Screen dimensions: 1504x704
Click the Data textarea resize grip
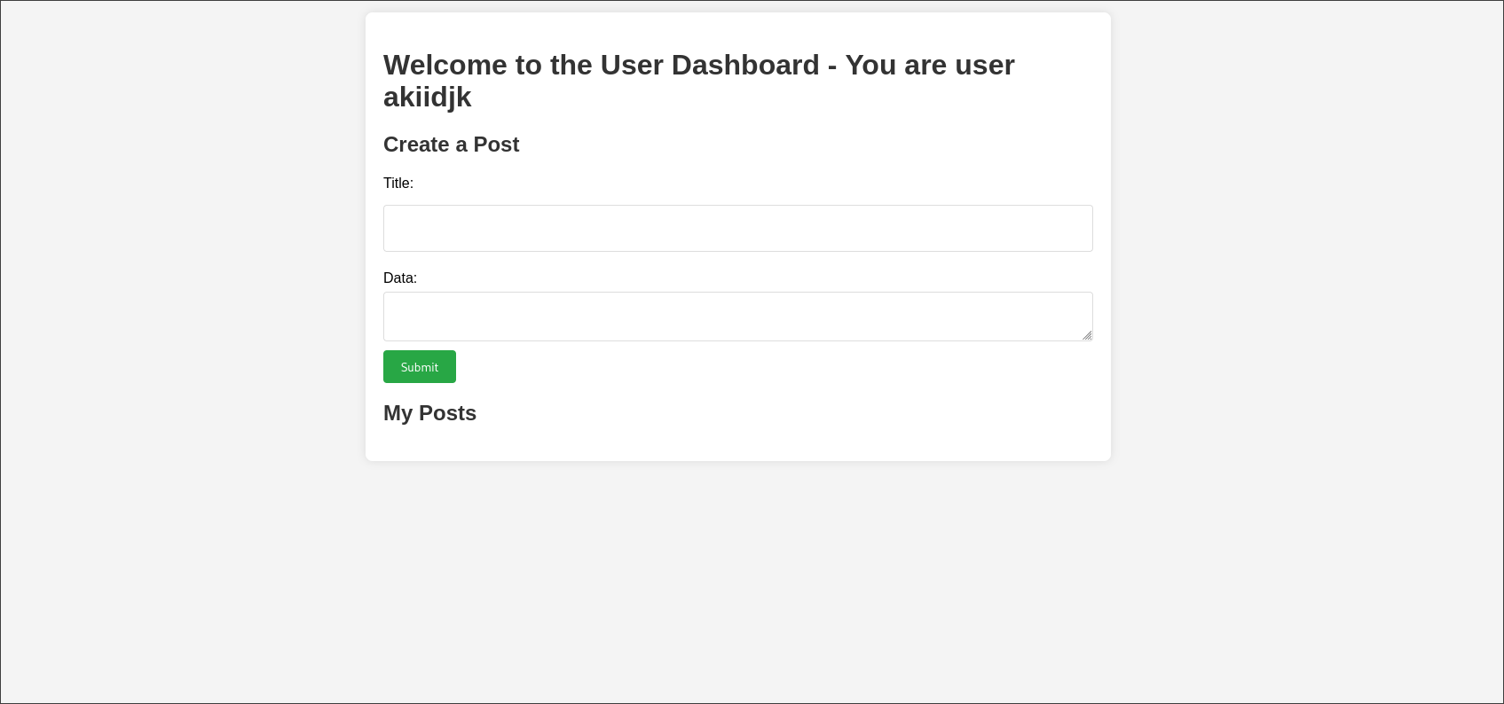[1087, 335]
